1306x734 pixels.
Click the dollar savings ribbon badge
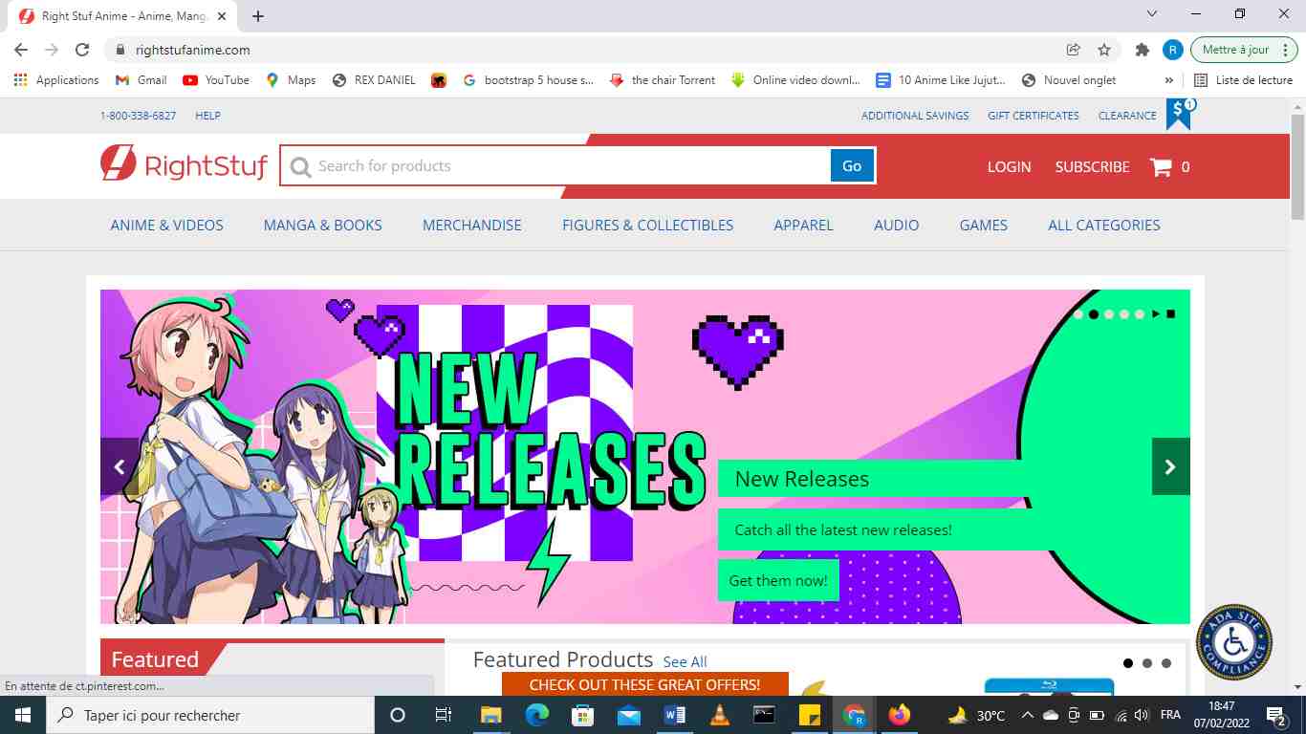coord(1180,113)
